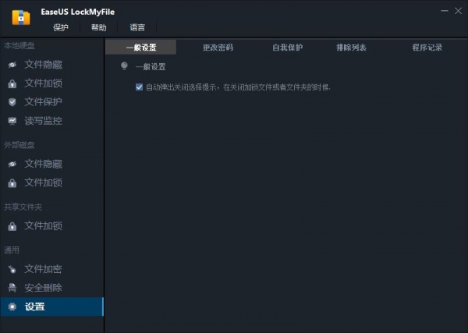Click the monitor icon beside 读写监控
This screenshot has height=333, width=468.
click(x=12, y=121)
